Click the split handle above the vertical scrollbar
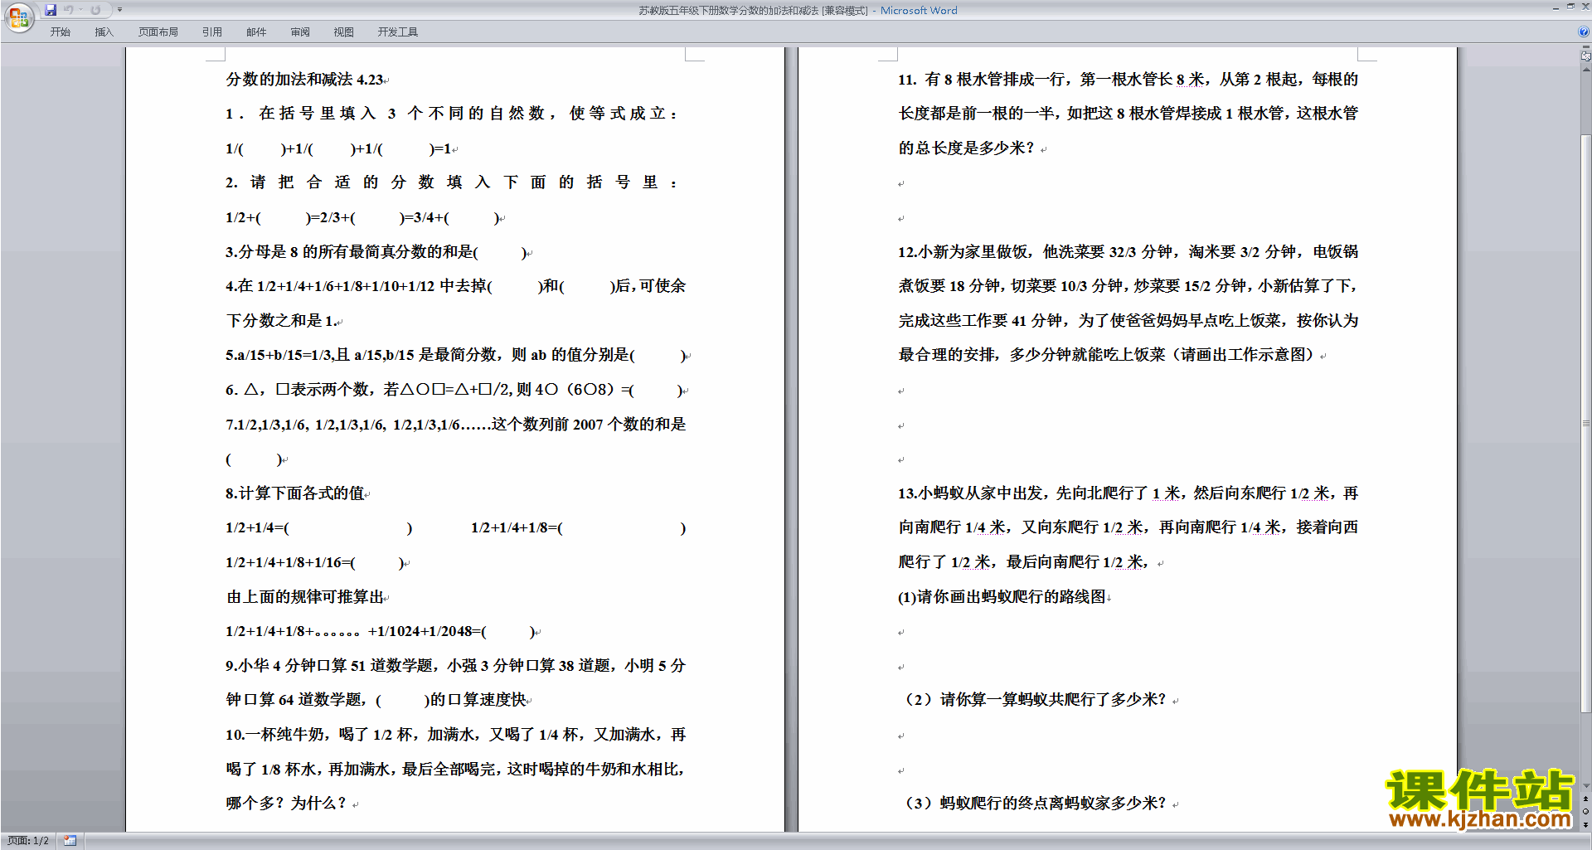 pyautogui.click(x=1586, y=48)
